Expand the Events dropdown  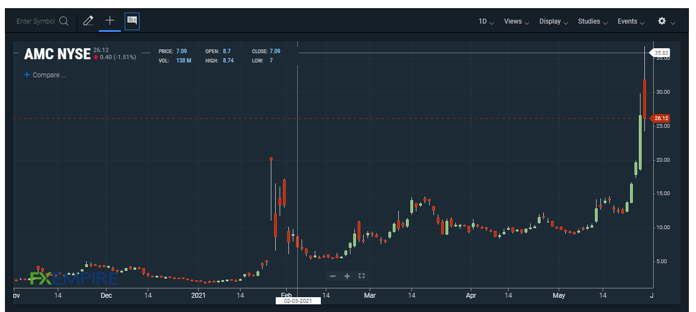[631, 21]
